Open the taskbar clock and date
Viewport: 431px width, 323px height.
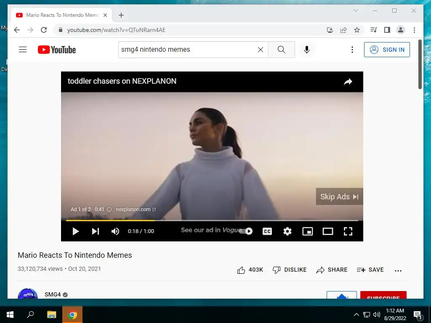[395, 315]
